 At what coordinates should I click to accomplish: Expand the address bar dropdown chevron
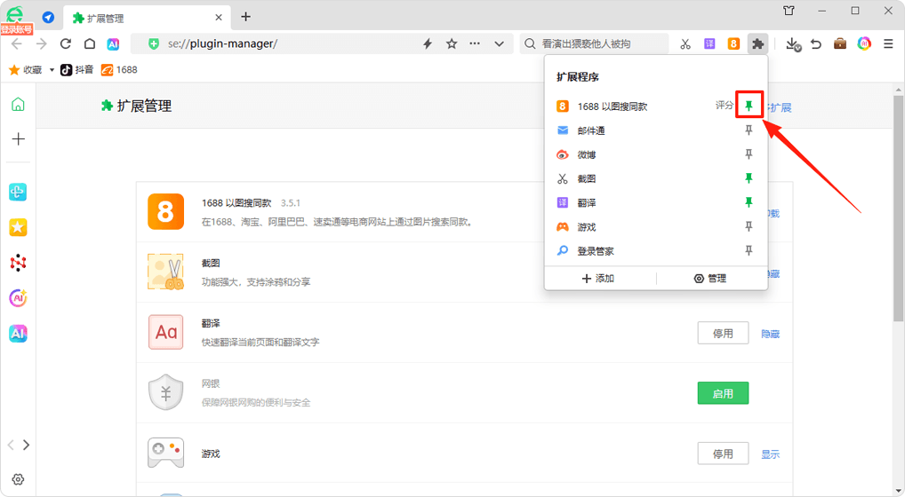click(499, 43)
